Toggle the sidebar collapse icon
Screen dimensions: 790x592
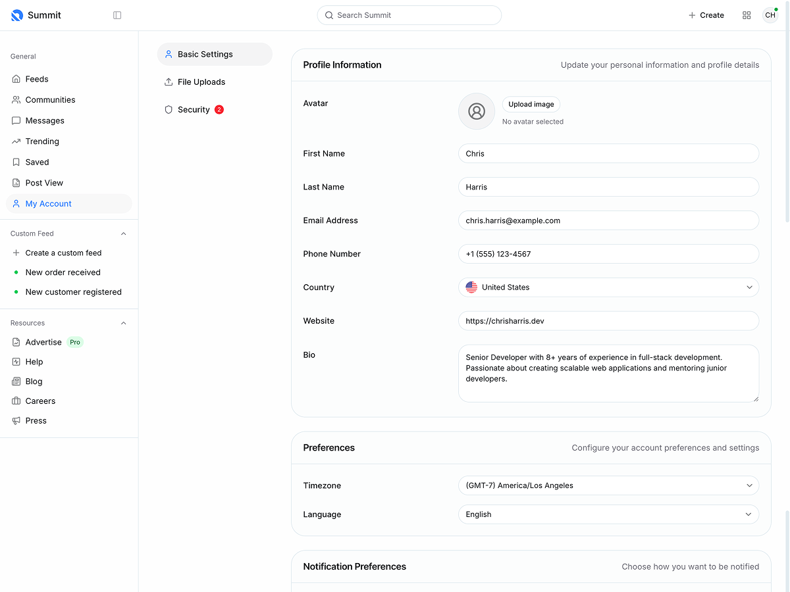[x=117, y=14]
